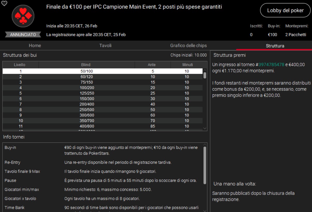
Task: Click the heart favorite icon
Action: (4, 3)
